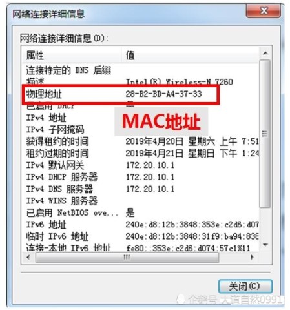Select the 获得租约的时间 row
Viewport: 290px width, 310px height.
pyautogui.click(x=141, y=141)
